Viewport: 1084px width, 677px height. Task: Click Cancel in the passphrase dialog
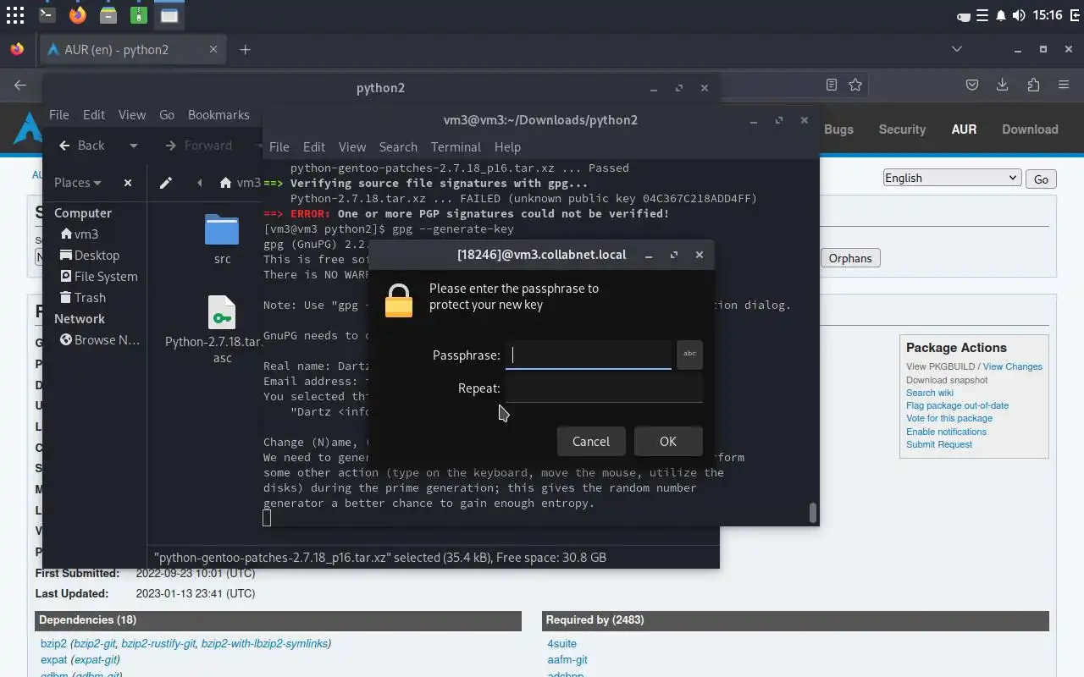pyautogui.click(x=591, y=441)
